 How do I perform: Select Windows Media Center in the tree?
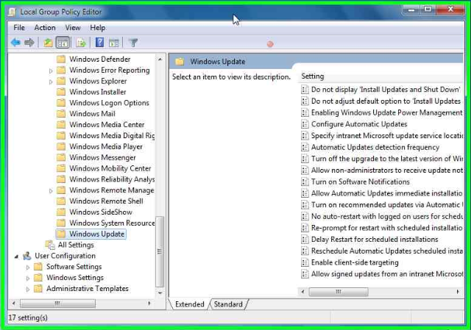tap(107, 124)
